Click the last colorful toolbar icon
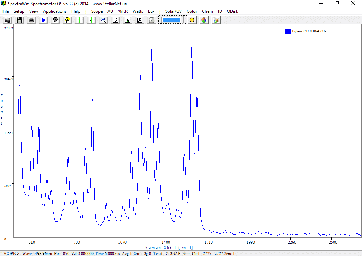This screenshot has height=257, width=362. (216, 20)
